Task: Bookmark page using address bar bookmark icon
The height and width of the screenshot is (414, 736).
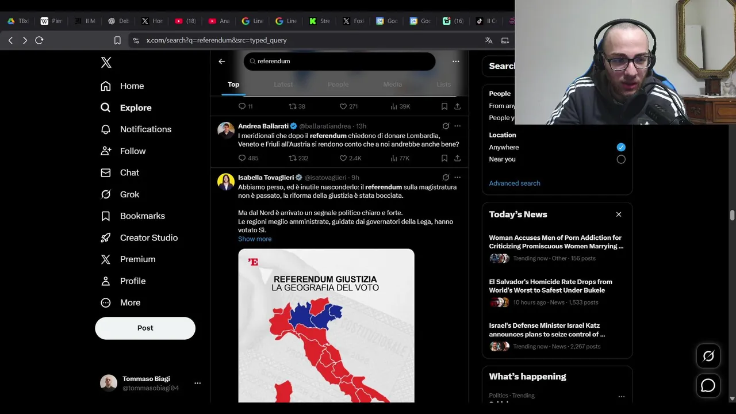Action: (x=117, y=40)
